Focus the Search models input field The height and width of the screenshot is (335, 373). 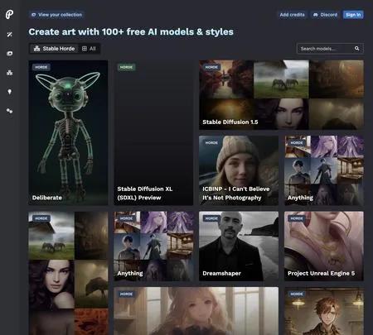(330, 49)
